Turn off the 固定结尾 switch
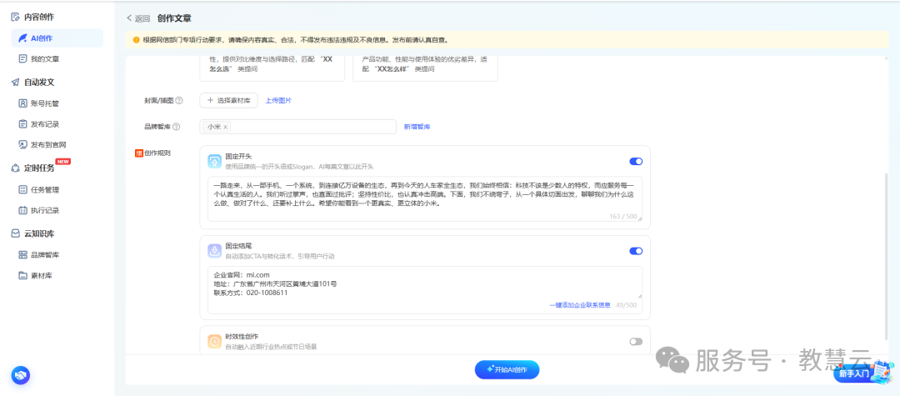 (636, 252)
